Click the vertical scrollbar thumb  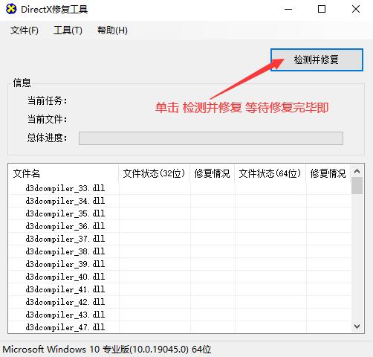tap(357, 185)
